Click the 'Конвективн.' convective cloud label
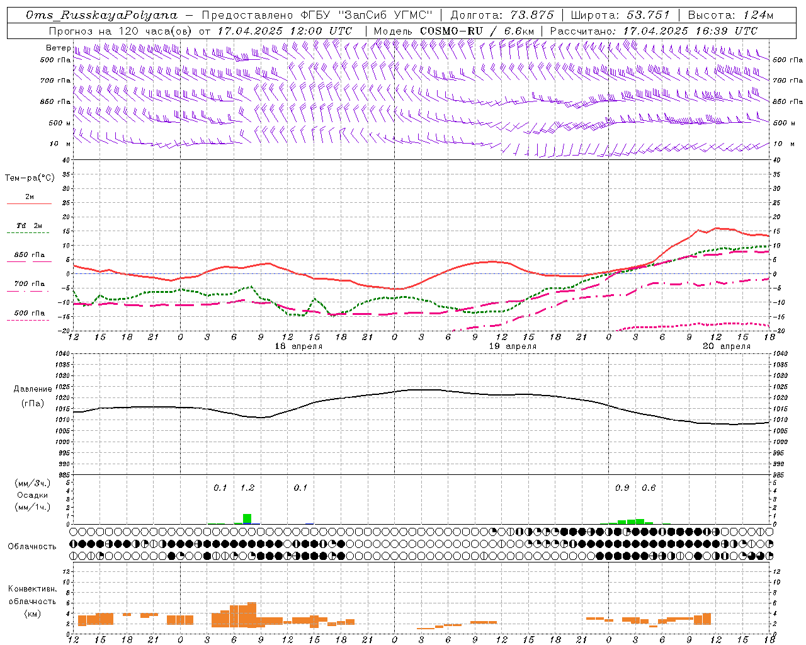 (x=33, y=589)
